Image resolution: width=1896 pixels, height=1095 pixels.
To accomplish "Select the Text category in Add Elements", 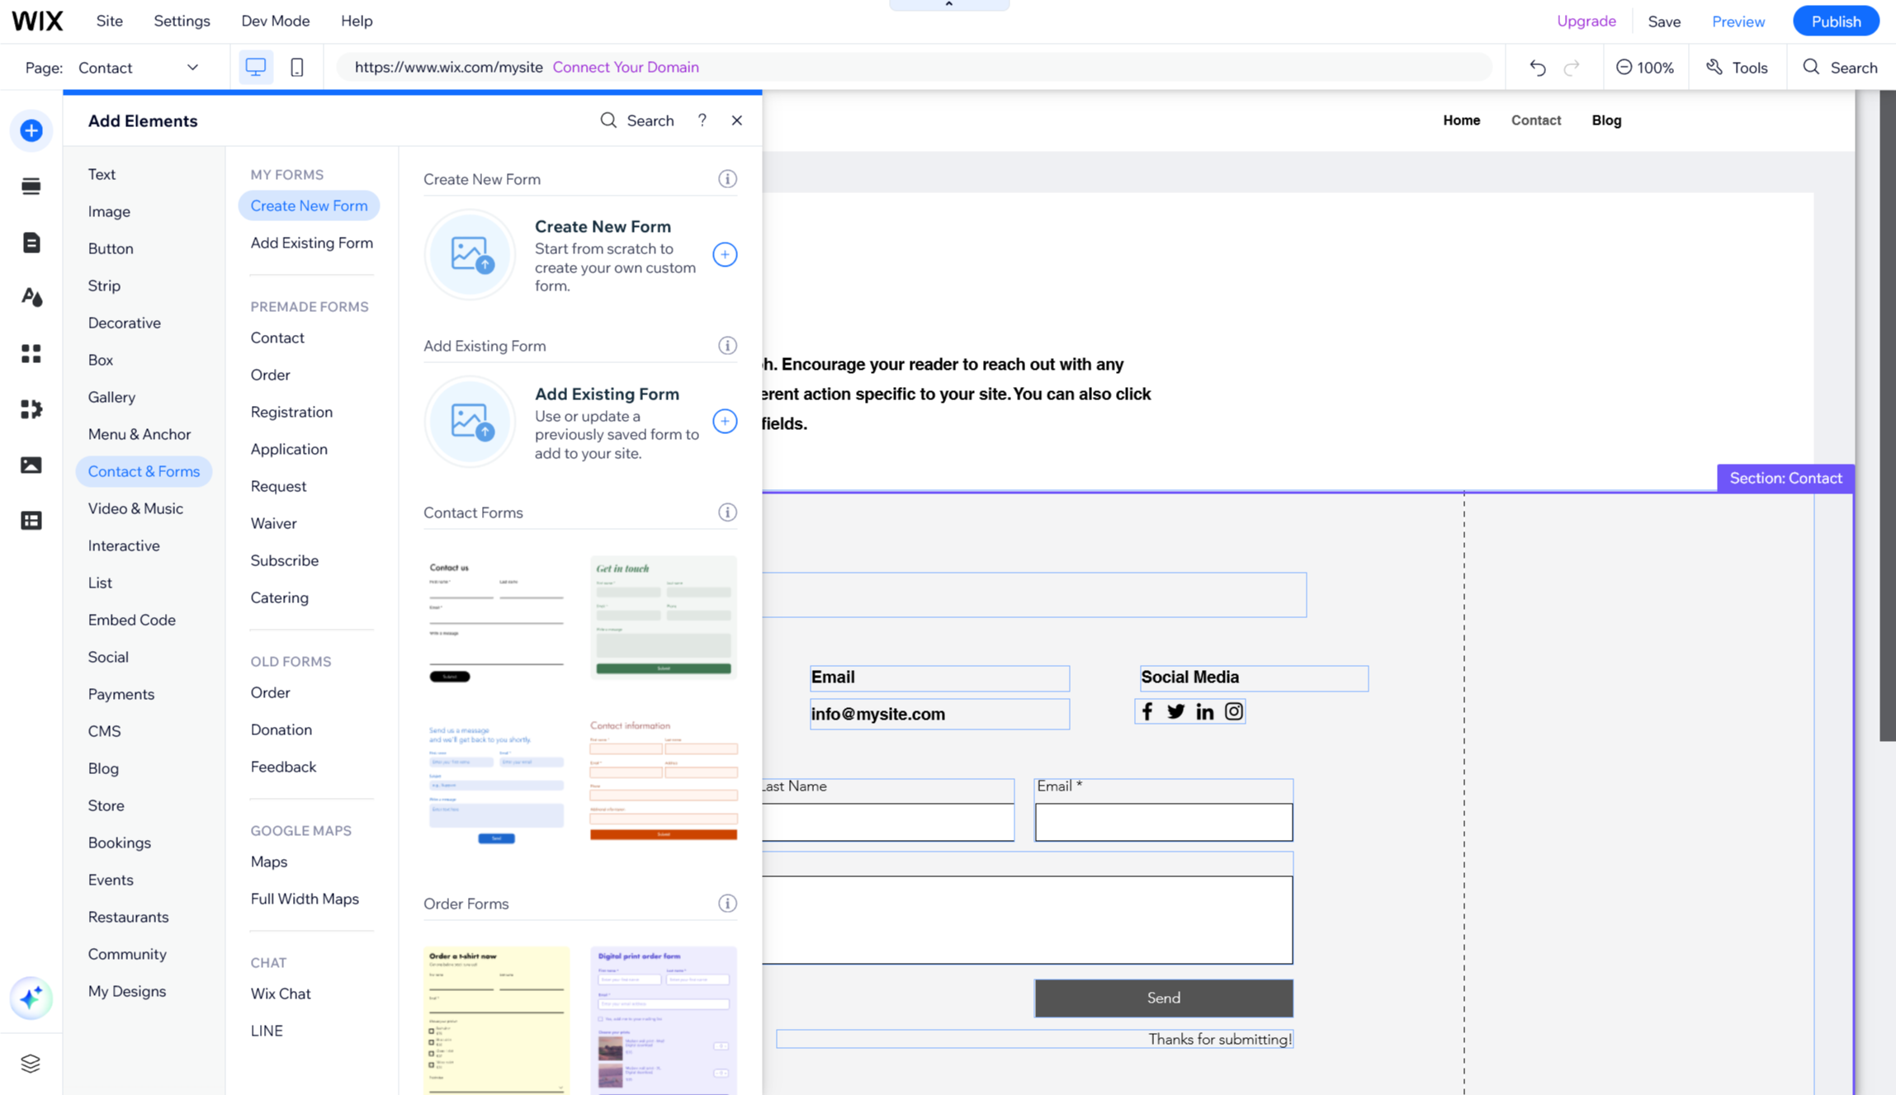I will pyautogui.click(x=102, y=174).
